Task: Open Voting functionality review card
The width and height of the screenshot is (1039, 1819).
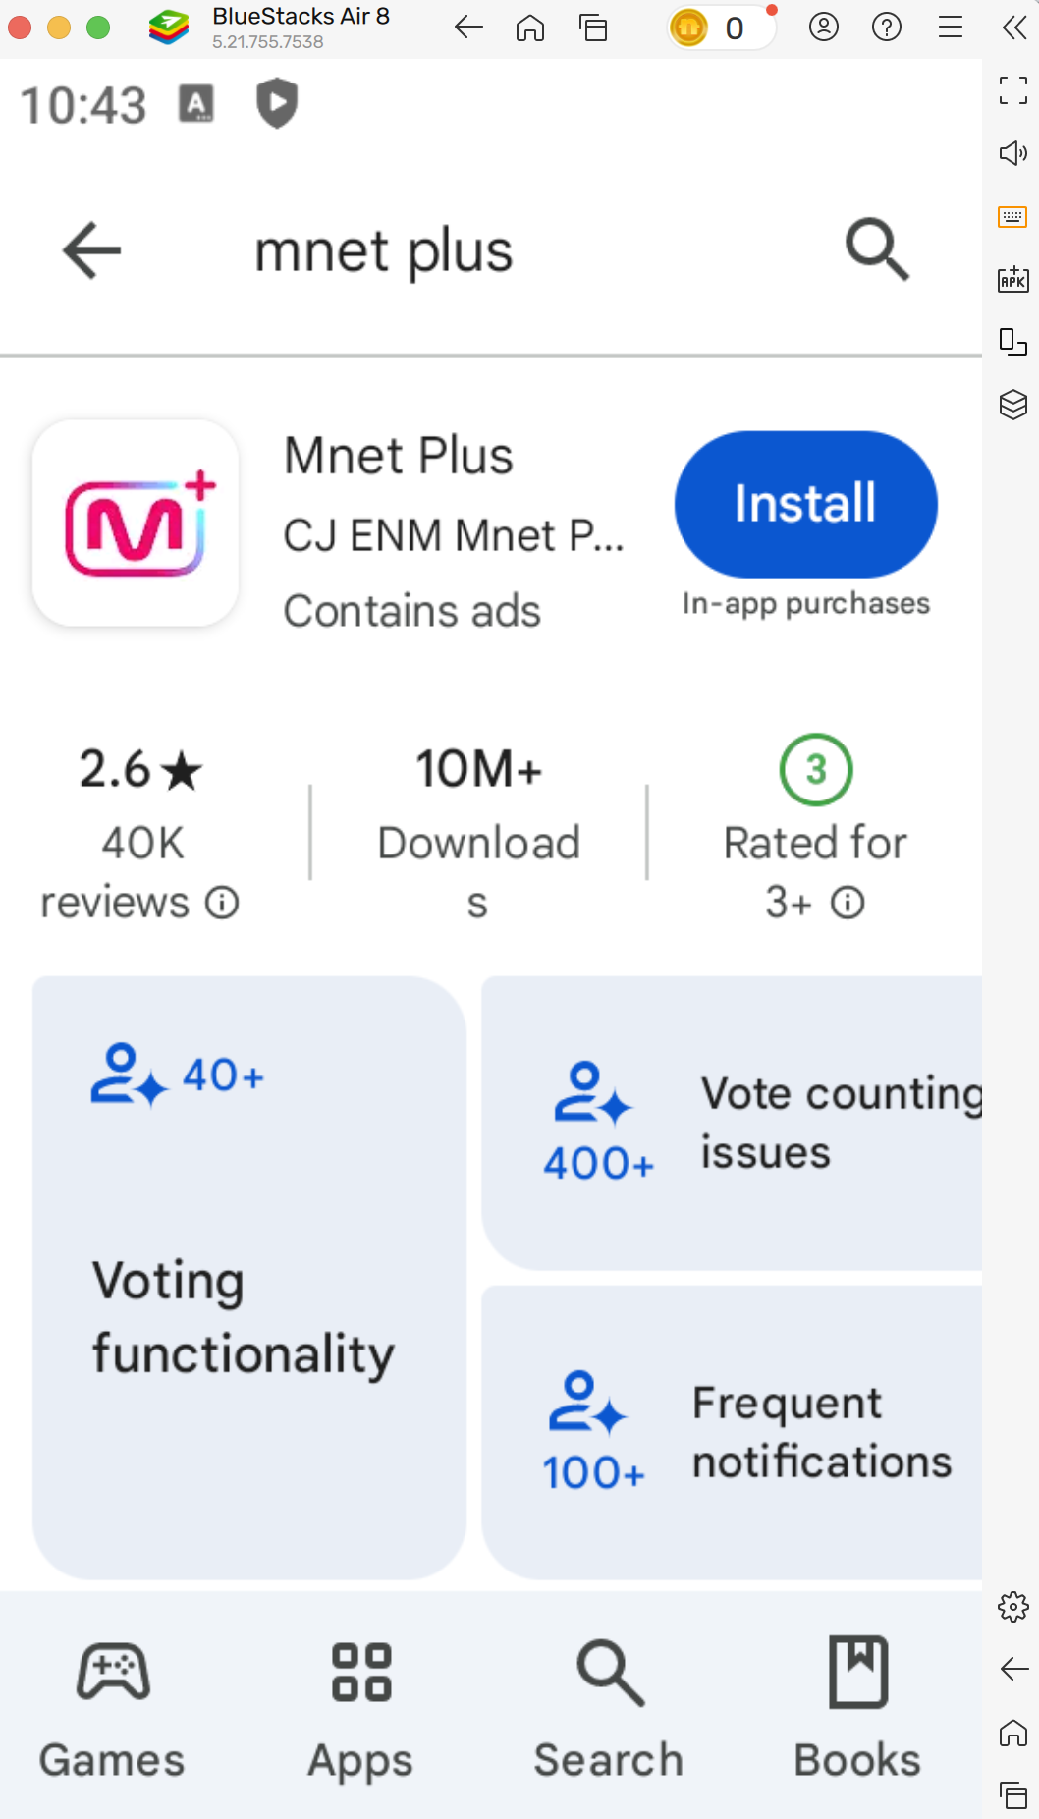Action: (x=249, y=1278)
